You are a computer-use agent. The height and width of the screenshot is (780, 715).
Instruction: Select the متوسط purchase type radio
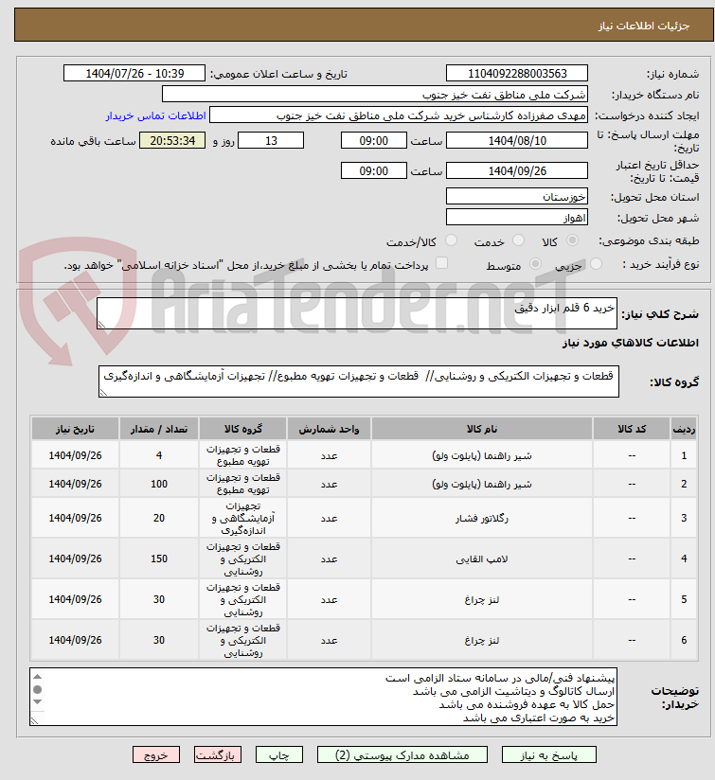tap(535, 264)
